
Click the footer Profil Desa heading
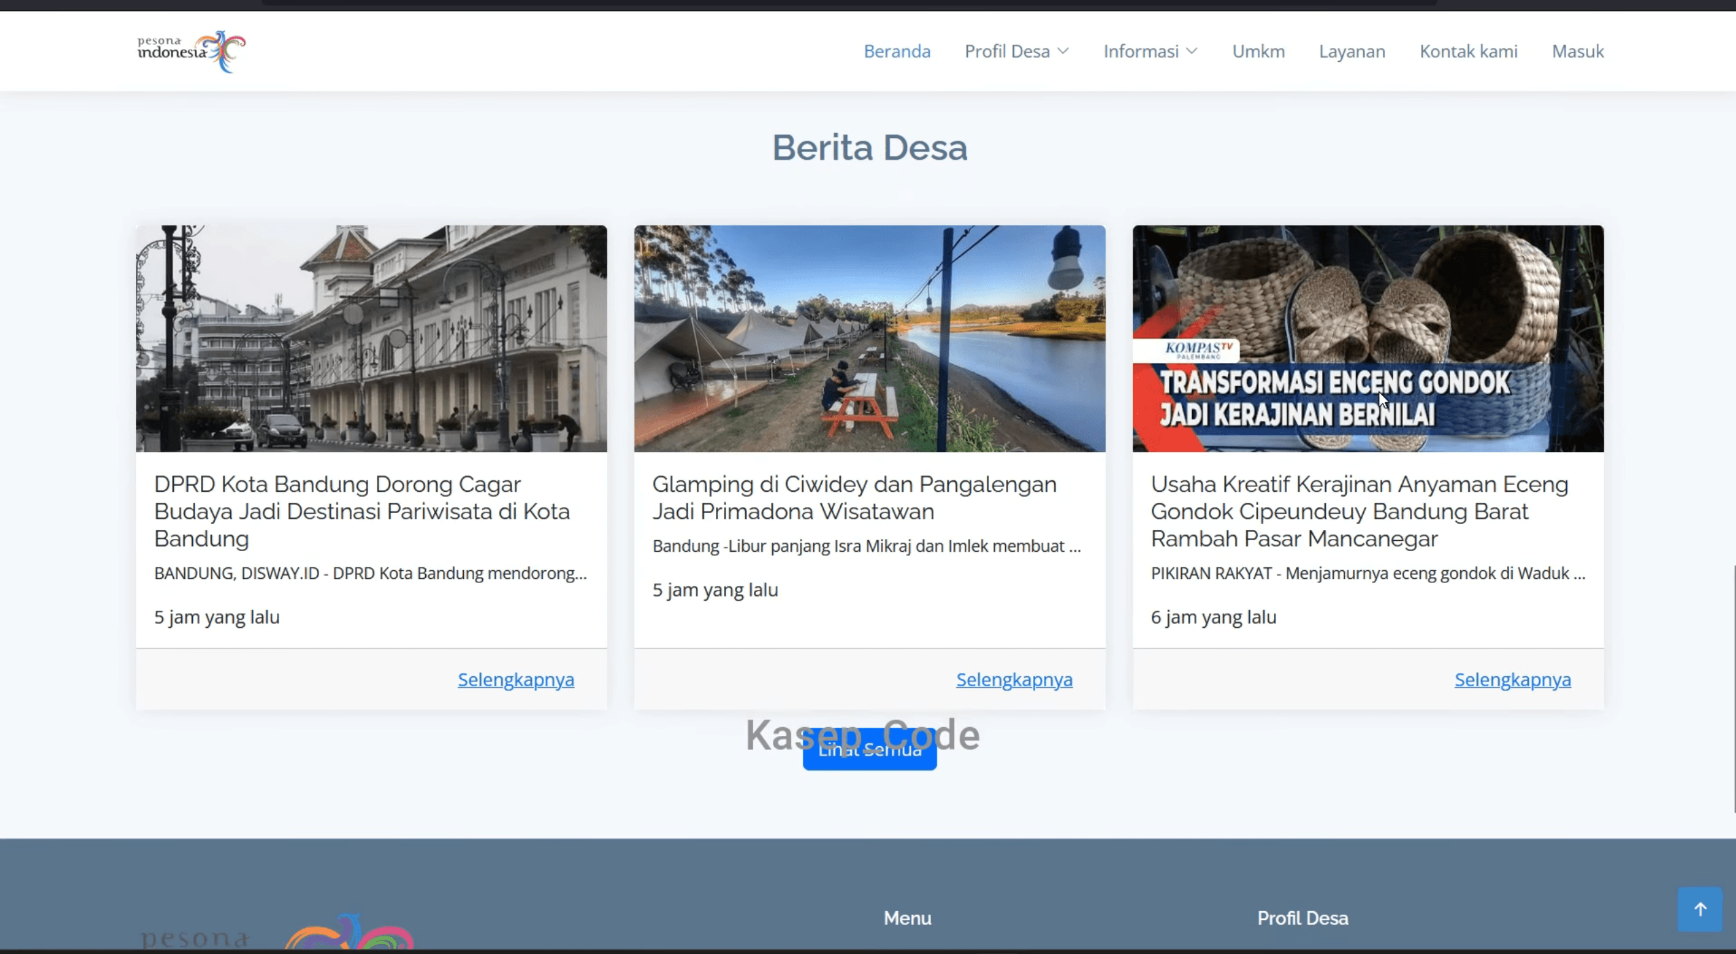click(1302, 918)
